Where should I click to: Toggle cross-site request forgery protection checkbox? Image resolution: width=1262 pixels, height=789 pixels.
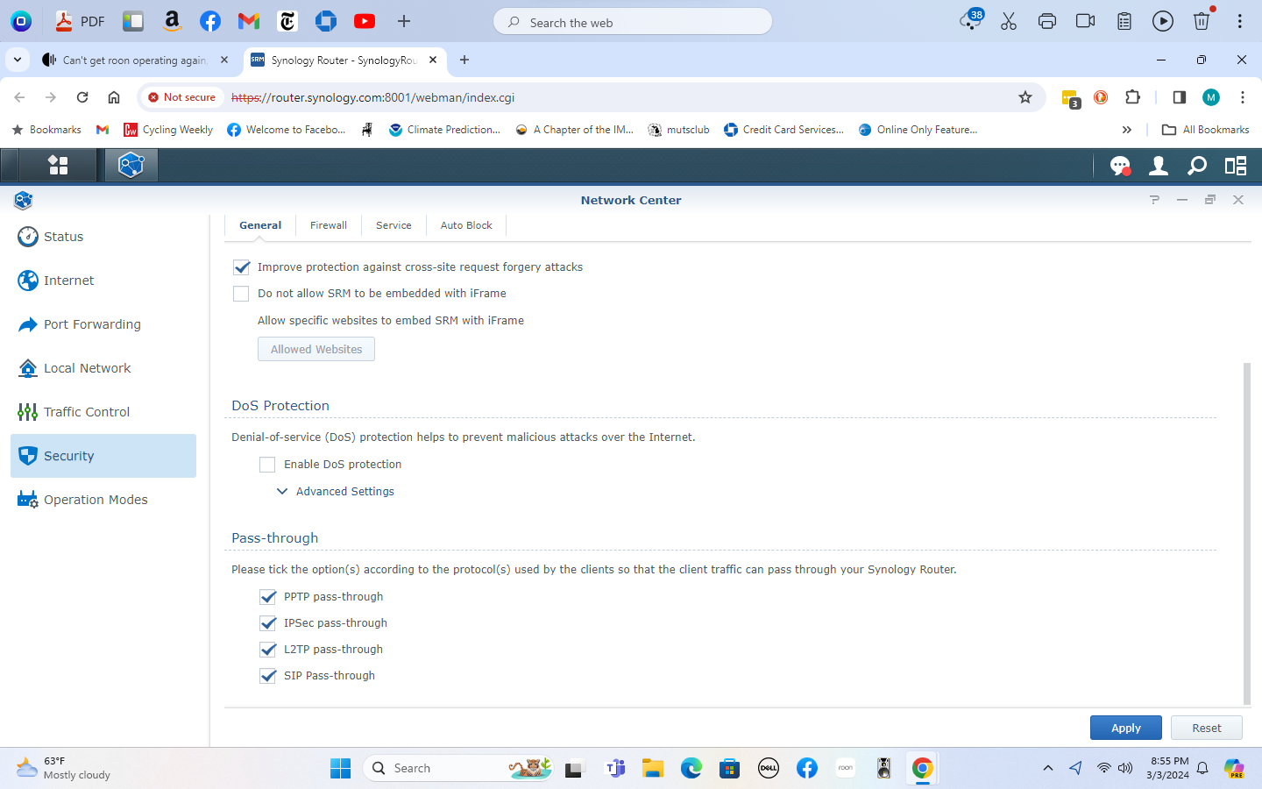coord(242,267)
